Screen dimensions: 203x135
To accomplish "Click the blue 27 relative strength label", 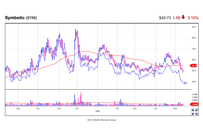I will pyautogui.click(x=185, y=83).
